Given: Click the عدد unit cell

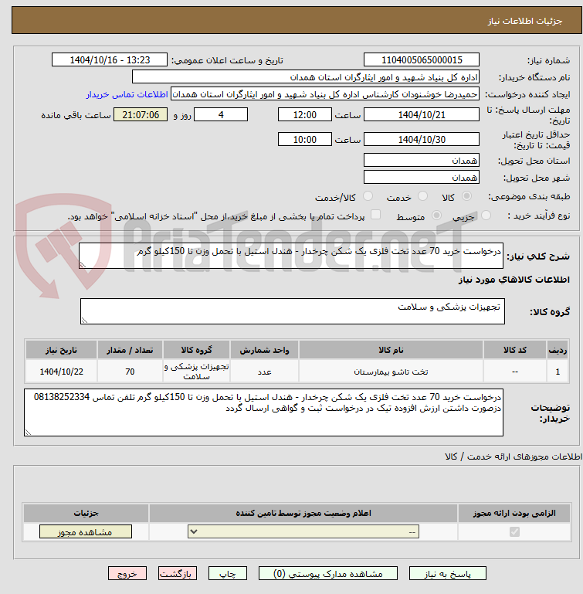Looking at the screenshot, I should tap(264, 372).
